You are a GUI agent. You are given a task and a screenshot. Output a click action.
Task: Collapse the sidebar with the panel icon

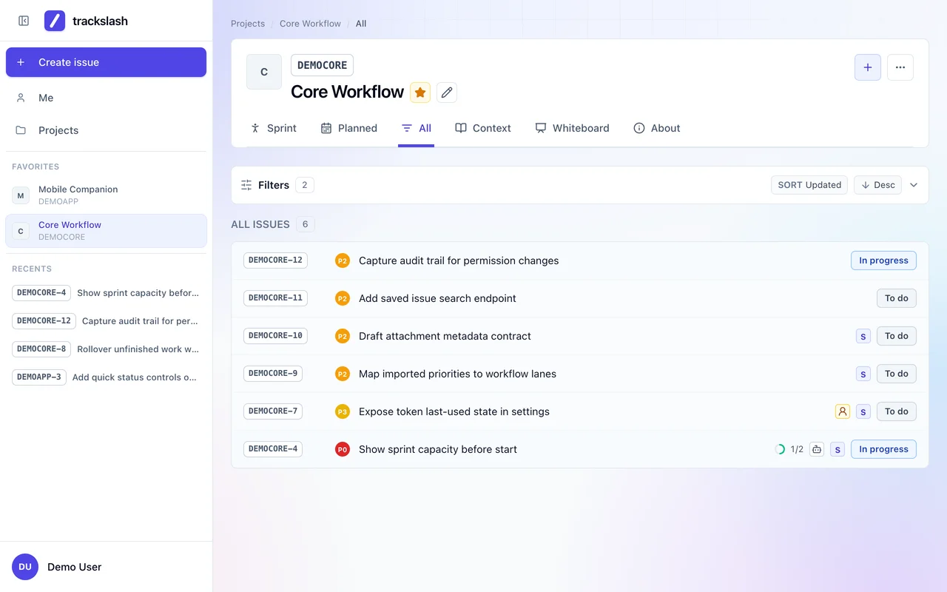[x=24, y=21]
